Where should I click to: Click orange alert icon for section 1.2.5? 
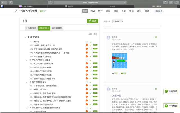click(87, 79)
